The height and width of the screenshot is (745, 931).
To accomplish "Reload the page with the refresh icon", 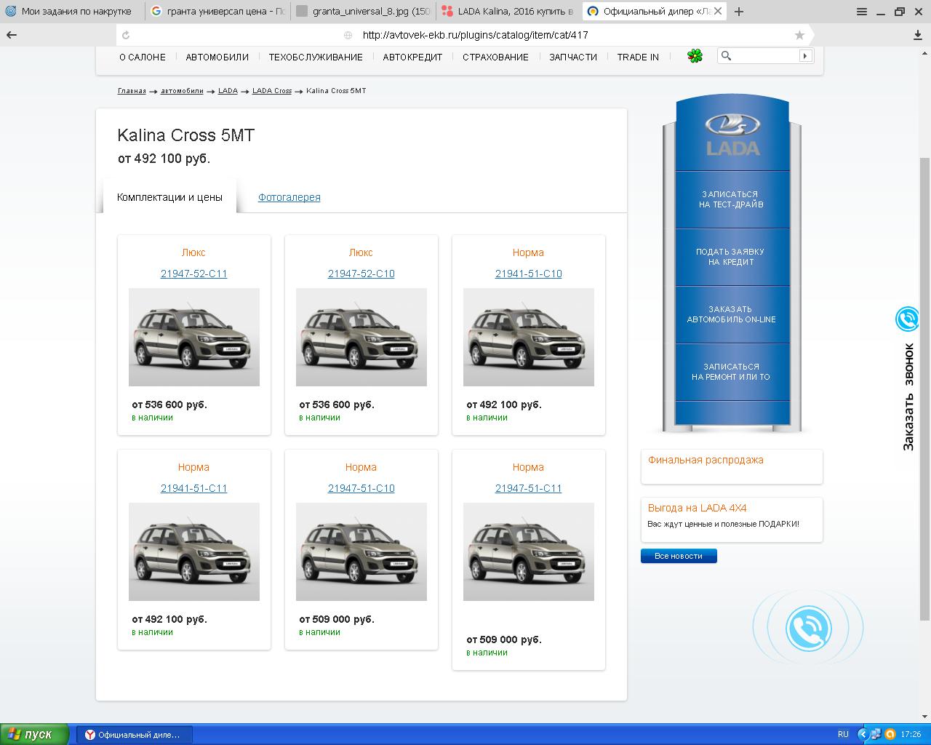I will (x=126, y=35).
